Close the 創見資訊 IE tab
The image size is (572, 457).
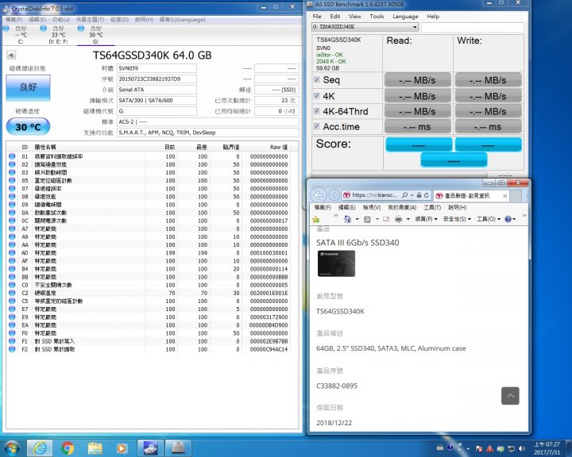click(x=504, y=196)
